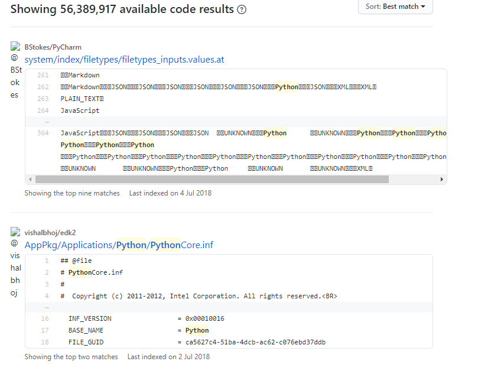Click the 'PLAIN_TEXT' code line
The image size is (478, 371).
[x=82, y=99]
